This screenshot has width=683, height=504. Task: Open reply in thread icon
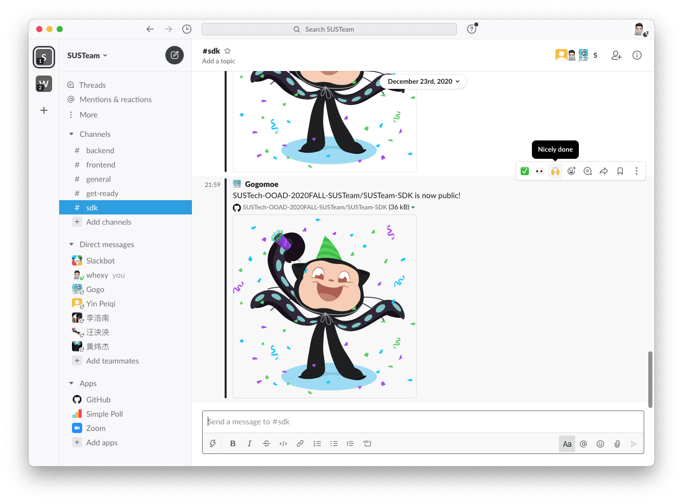click(x=588, y=171)
